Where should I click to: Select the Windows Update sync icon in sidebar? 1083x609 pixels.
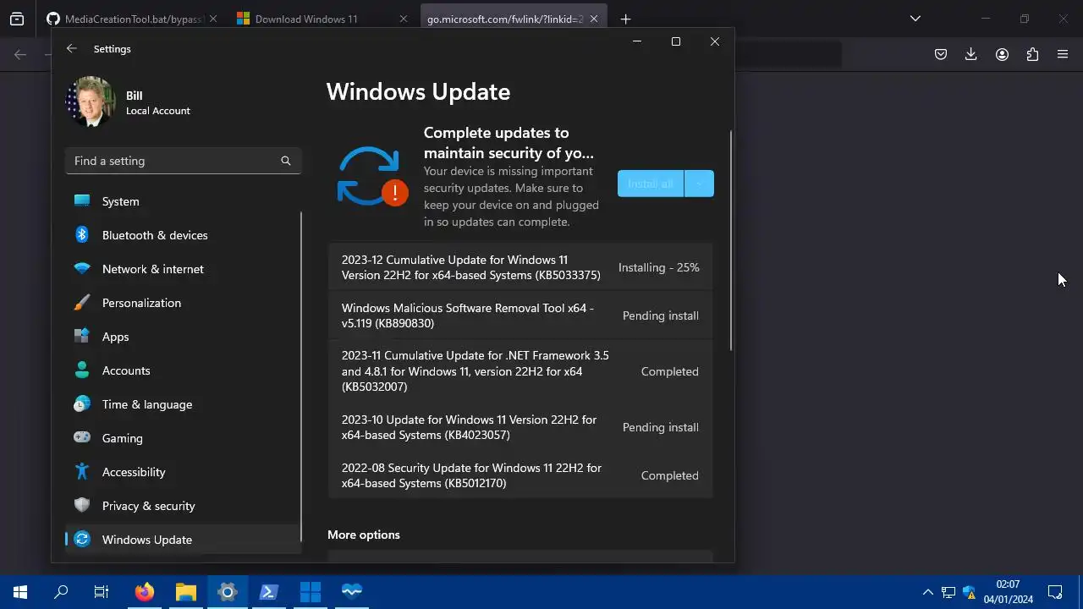(x=82, y=540)
